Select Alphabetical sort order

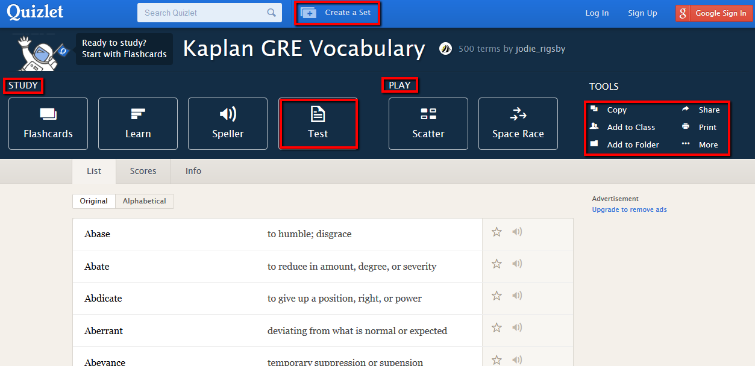tap(145, 201)
